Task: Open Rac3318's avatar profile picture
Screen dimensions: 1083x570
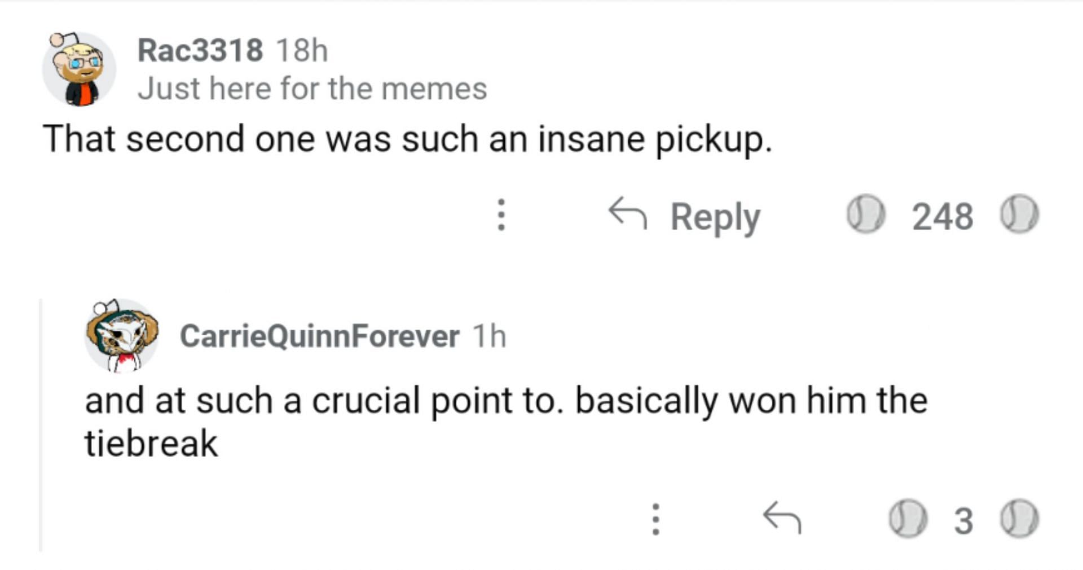Action: 79,69
